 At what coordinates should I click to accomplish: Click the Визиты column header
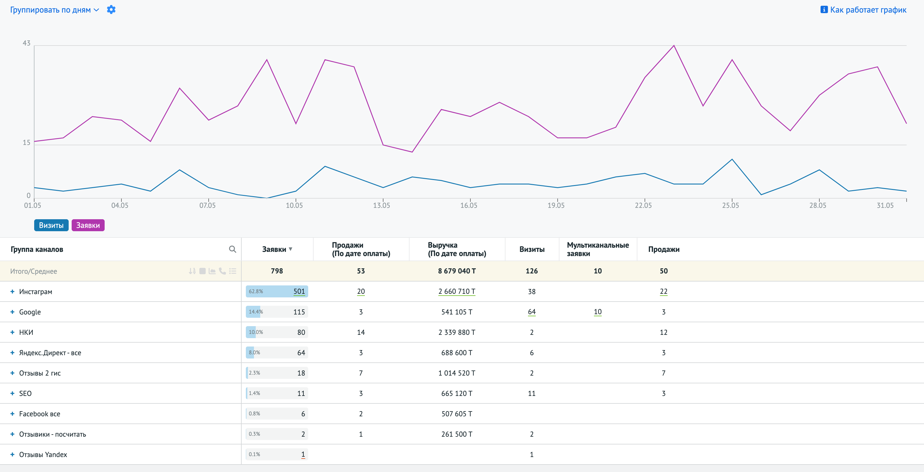point(532,249)
